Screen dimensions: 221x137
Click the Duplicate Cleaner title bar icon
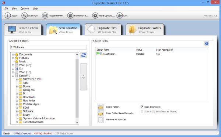tap(4, 3)
